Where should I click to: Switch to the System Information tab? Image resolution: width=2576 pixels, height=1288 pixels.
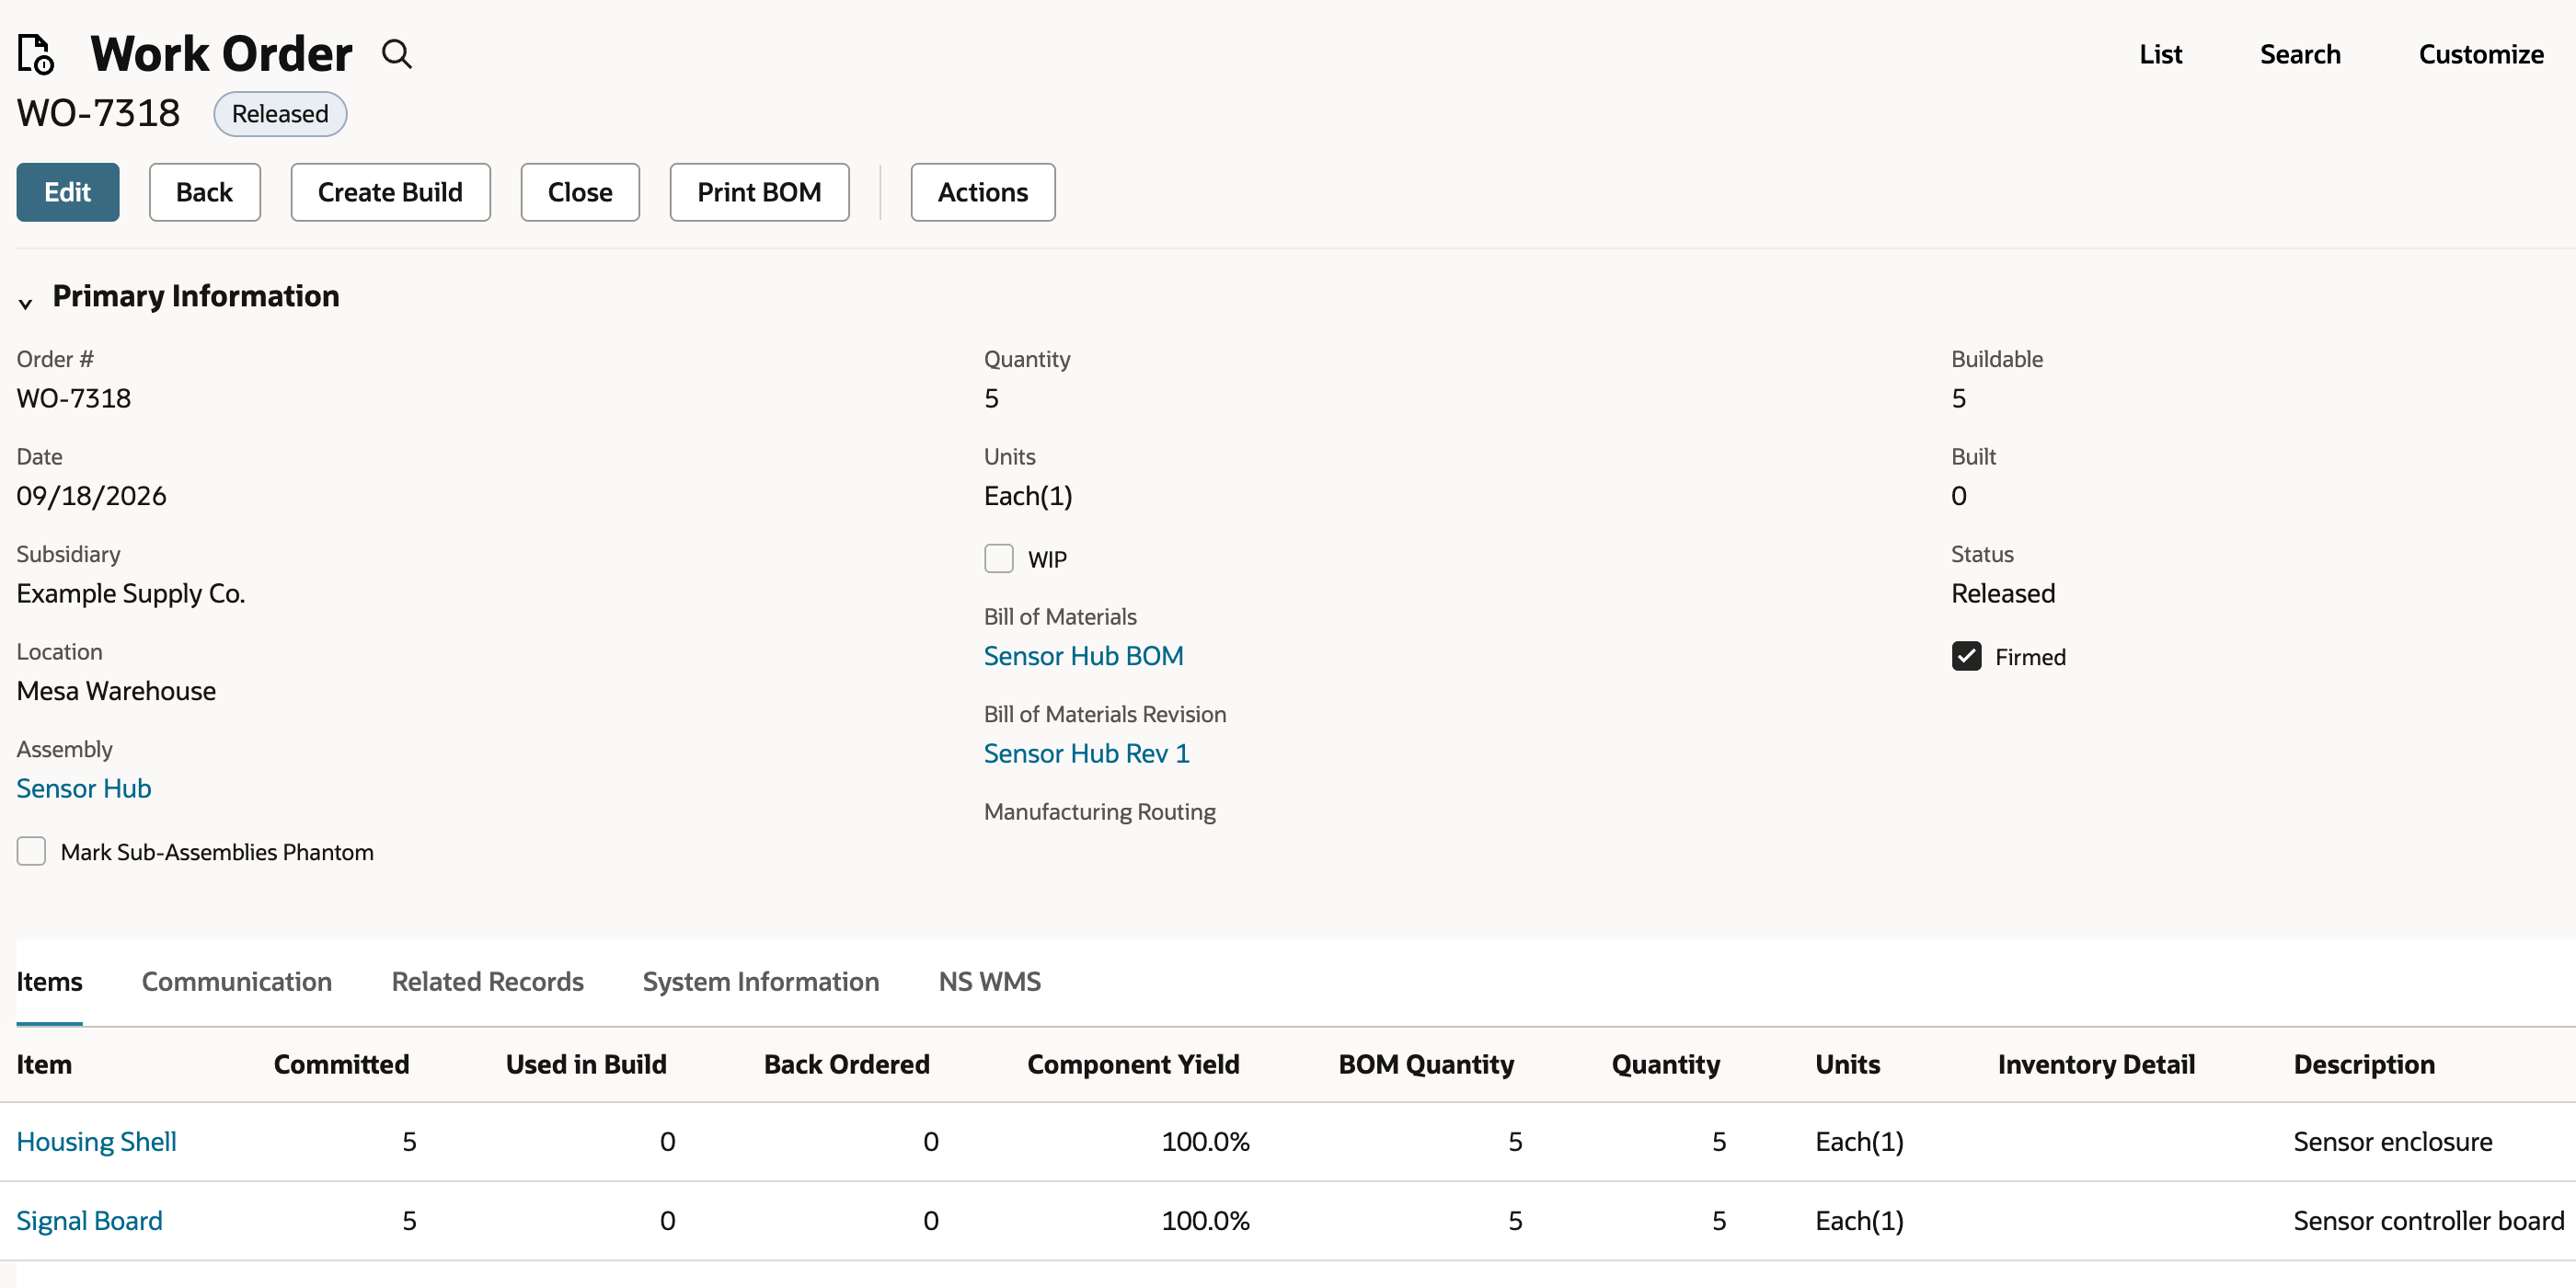pyautogui.click(x=761, y=981)
